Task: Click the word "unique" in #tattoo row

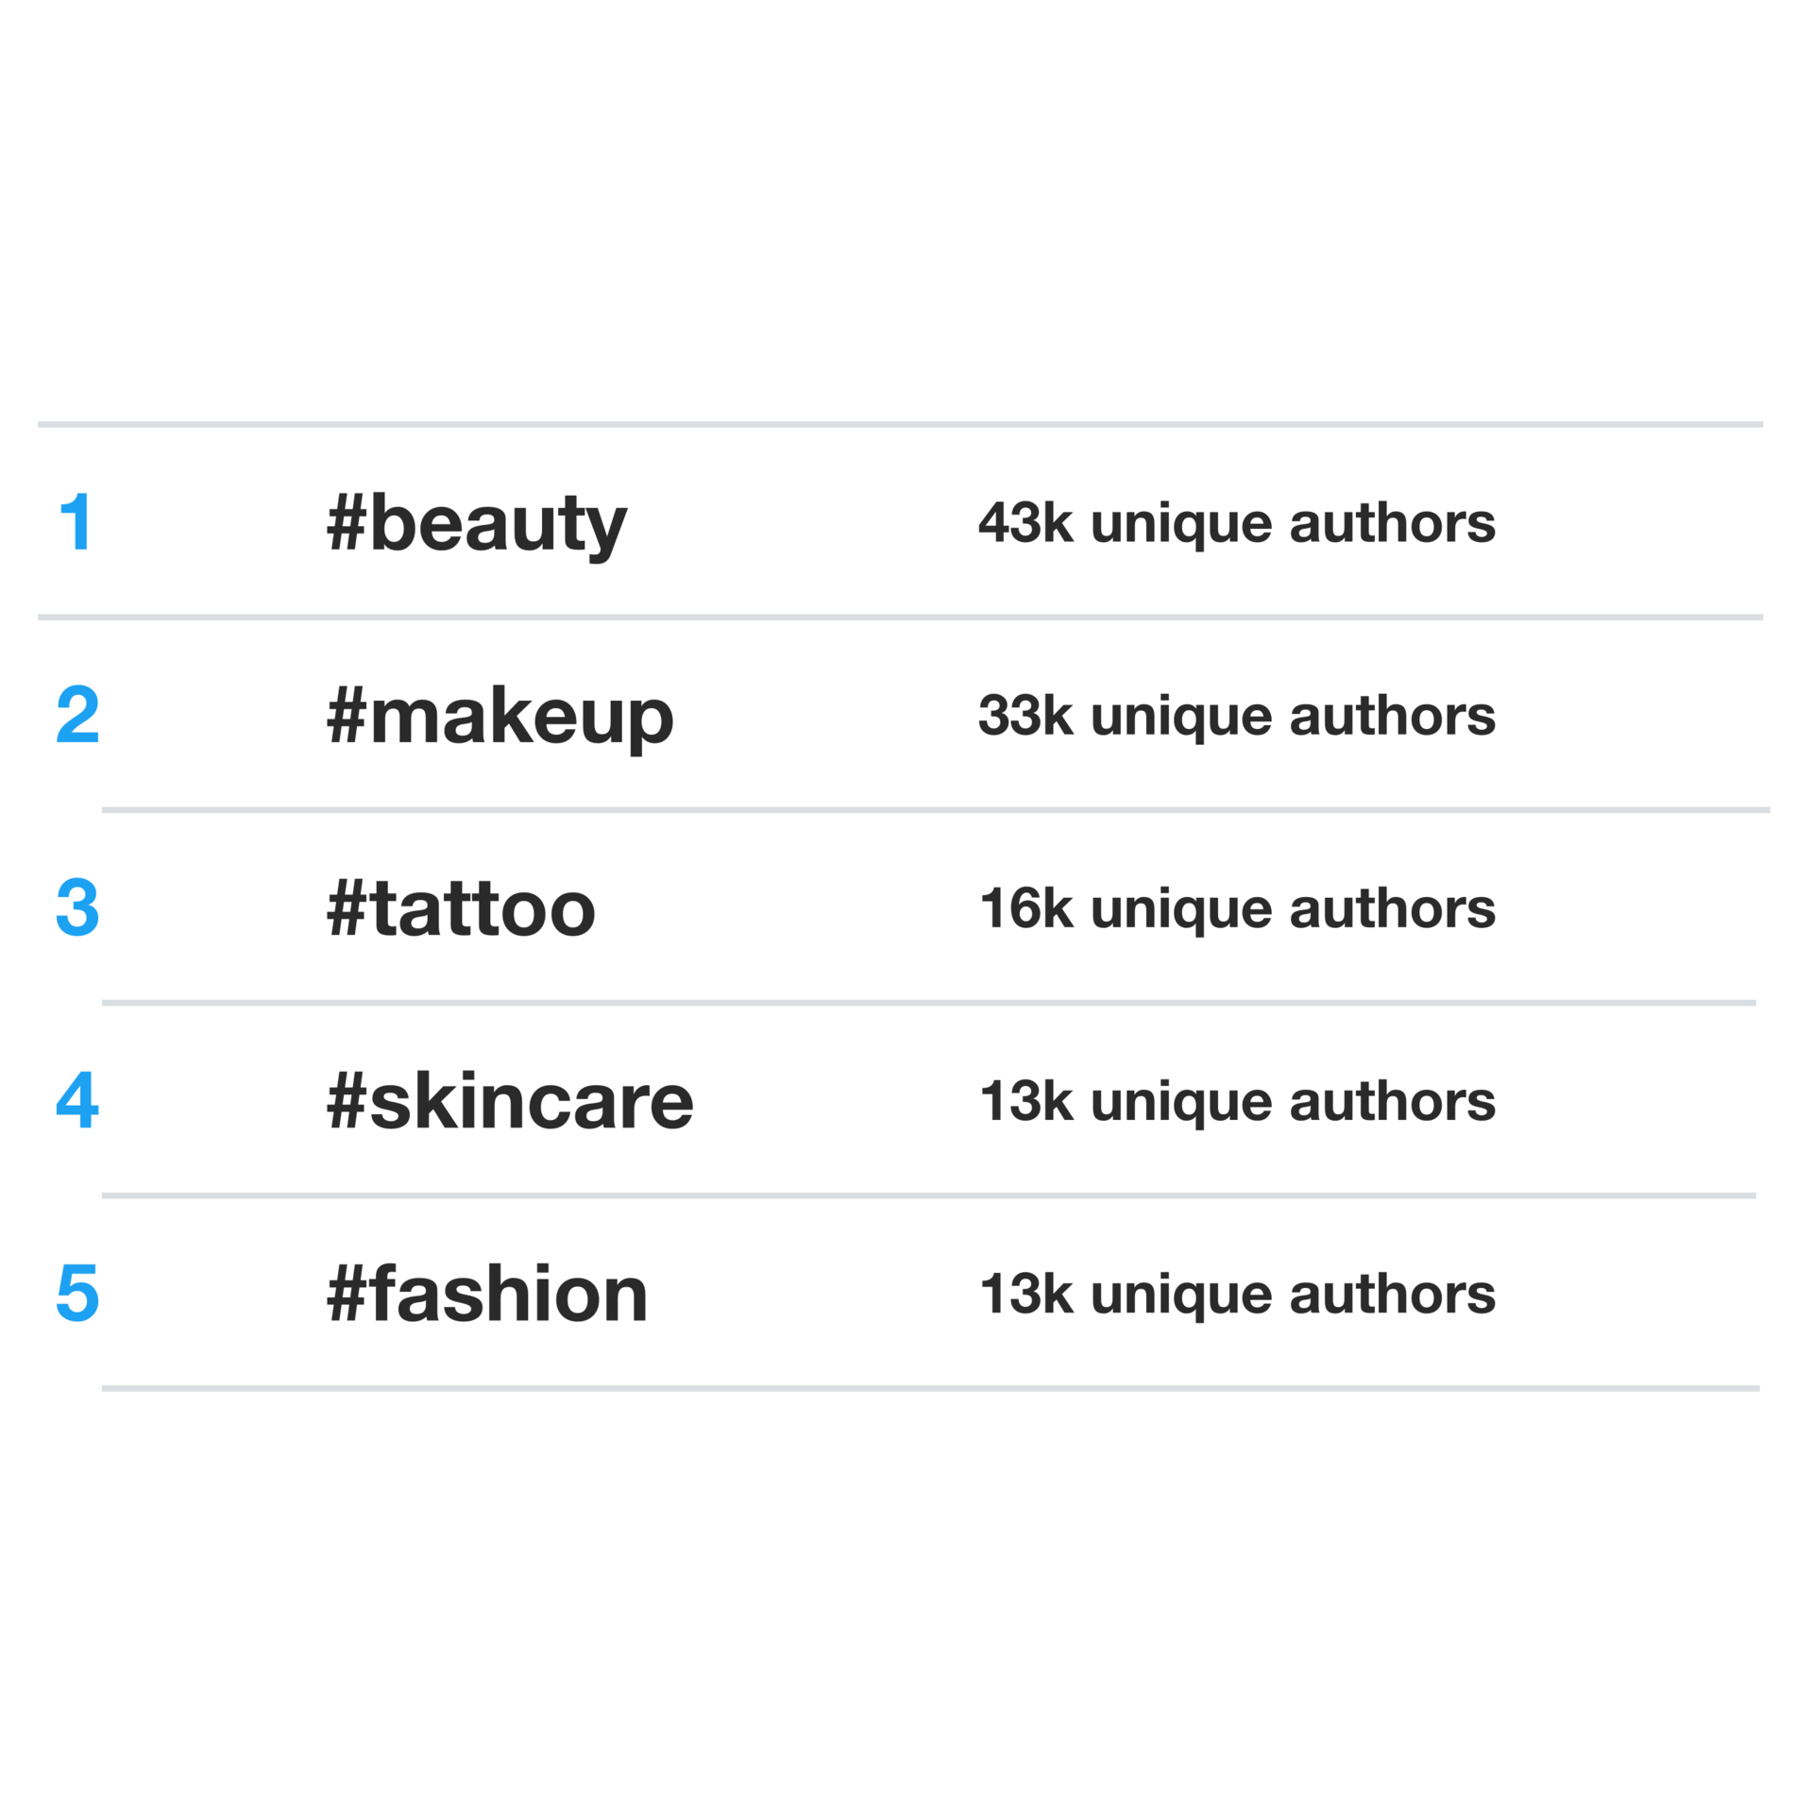Action: 1181,912
